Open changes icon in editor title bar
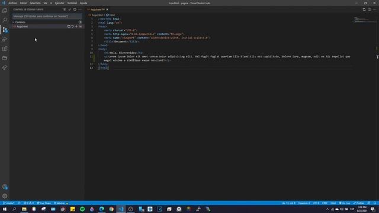The width and height of the screenshot is (379, 213). click(x=364, y=9)
